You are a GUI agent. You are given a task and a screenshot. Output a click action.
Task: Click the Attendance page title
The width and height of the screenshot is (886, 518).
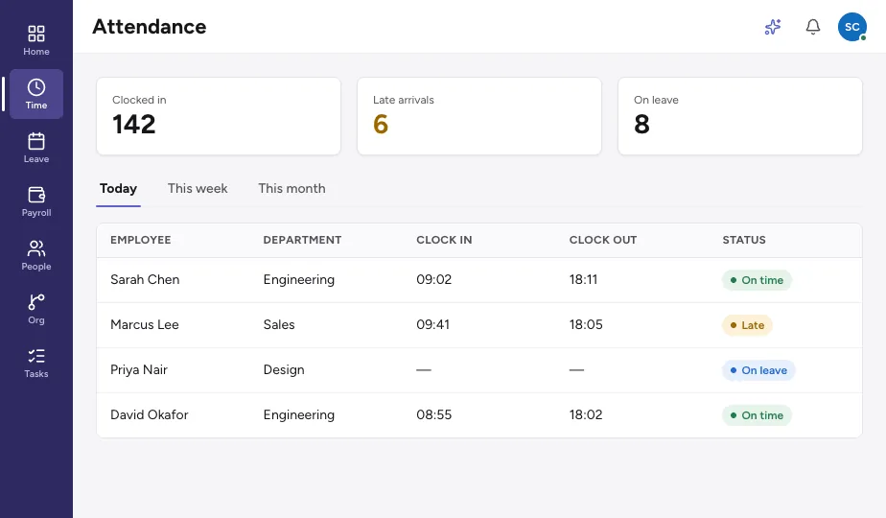[x=150, y=27]
